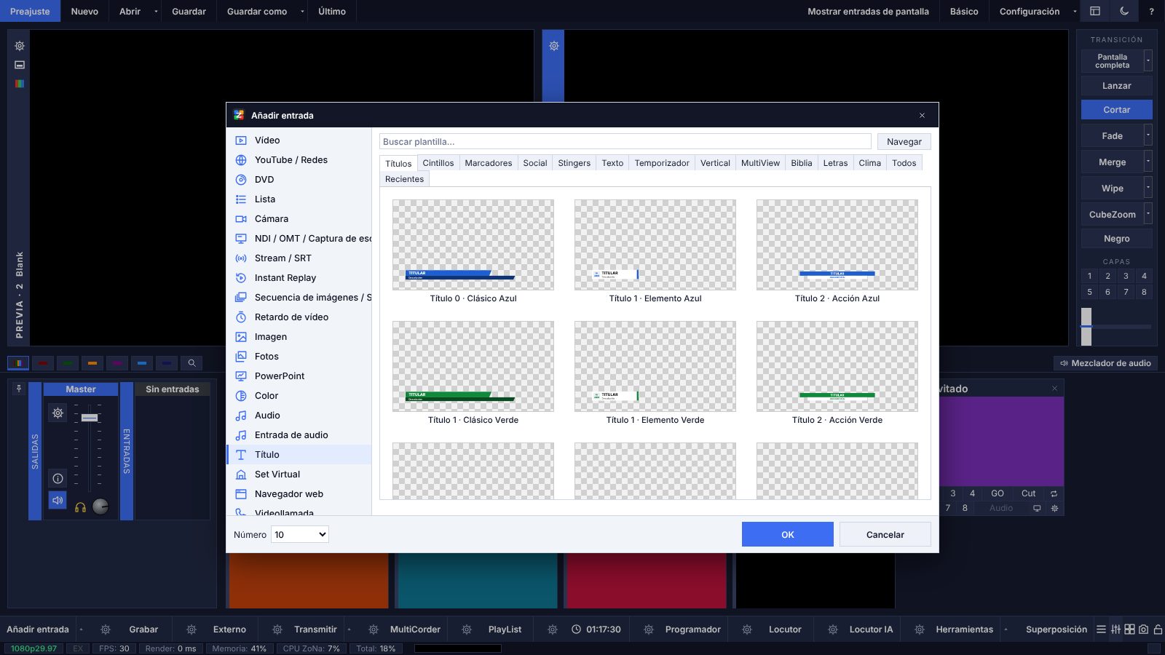
Task: Switch to the Cintillos template tab
Action: [x=438, y=163]
